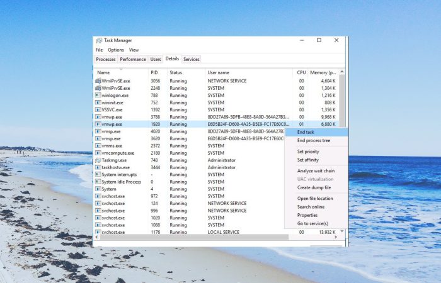Select the Details tab

point(172,58)
